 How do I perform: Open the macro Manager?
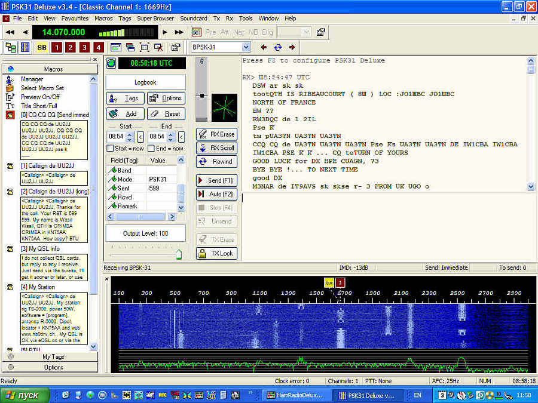[x=32, y=79]
